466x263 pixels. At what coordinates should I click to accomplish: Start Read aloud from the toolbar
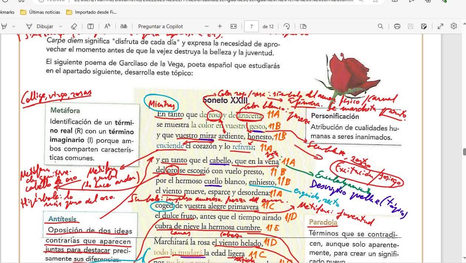[107, 26]
